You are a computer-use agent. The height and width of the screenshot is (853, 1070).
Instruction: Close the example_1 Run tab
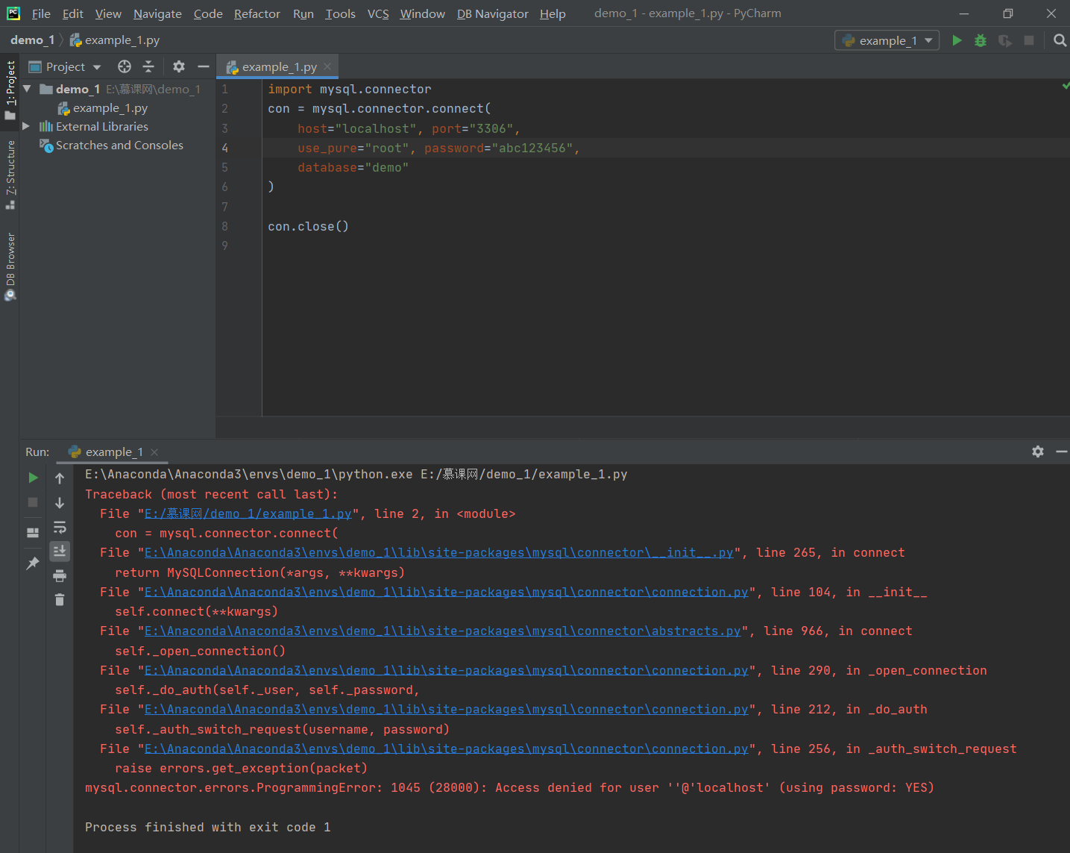tap(154, 452)
